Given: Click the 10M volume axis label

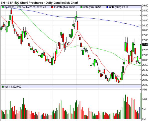Looking at the screenshot, I should click(x=144, y=99).
